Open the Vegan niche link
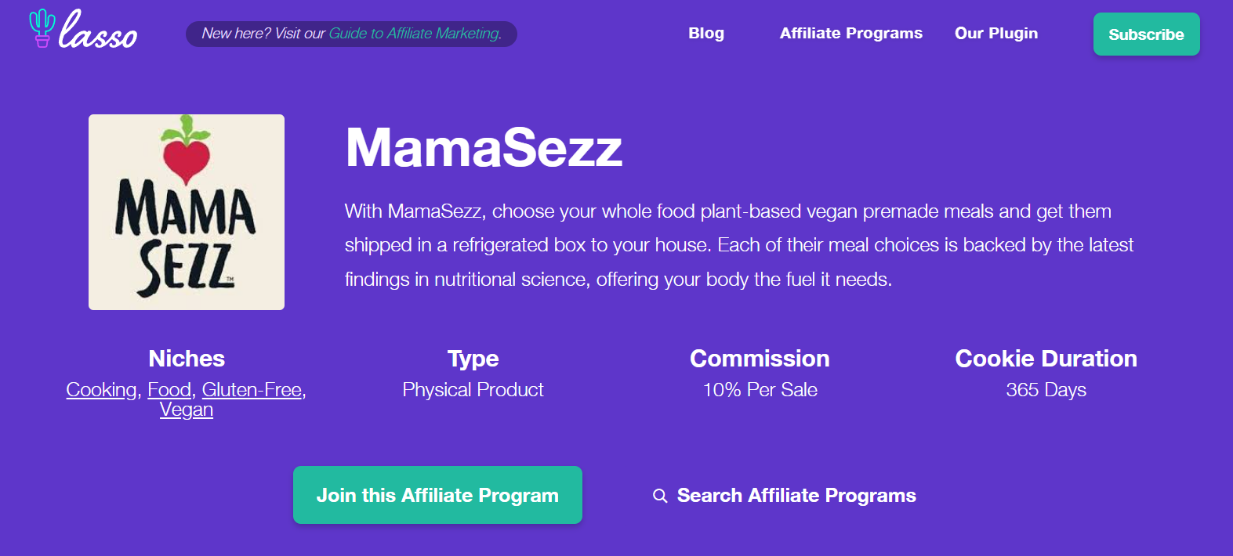Screen dimensions: 1233x556 (x=187, y=410)
